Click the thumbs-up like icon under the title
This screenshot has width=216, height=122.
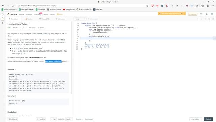click(x=14, y=28)
